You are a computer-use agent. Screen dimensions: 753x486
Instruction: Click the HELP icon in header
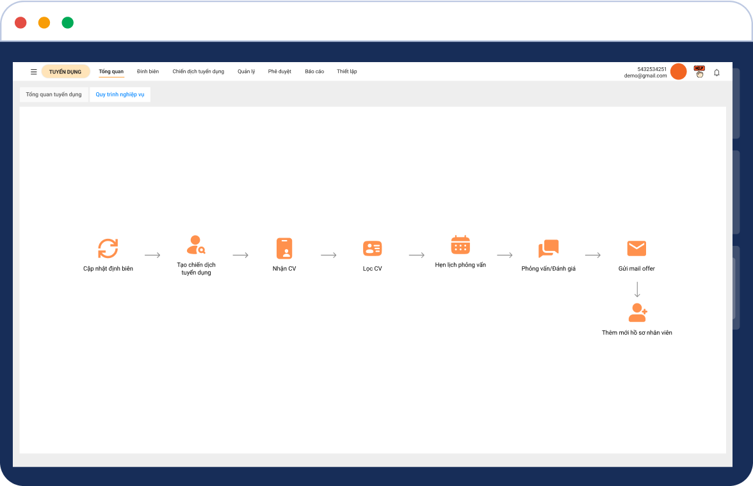point(699,72)
